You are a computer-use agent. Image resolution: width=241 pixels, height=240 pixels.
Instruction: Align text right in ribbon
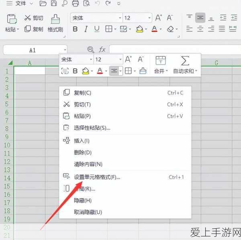(211, 29)
